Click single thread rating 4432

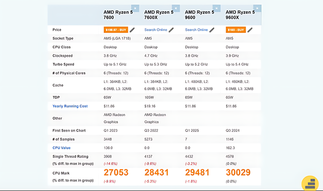(x=189, y=157)
